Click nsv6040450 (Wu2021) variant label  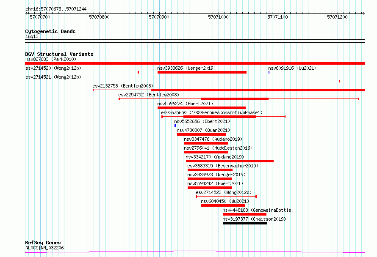pyautogui.click(x=225, y=201)
